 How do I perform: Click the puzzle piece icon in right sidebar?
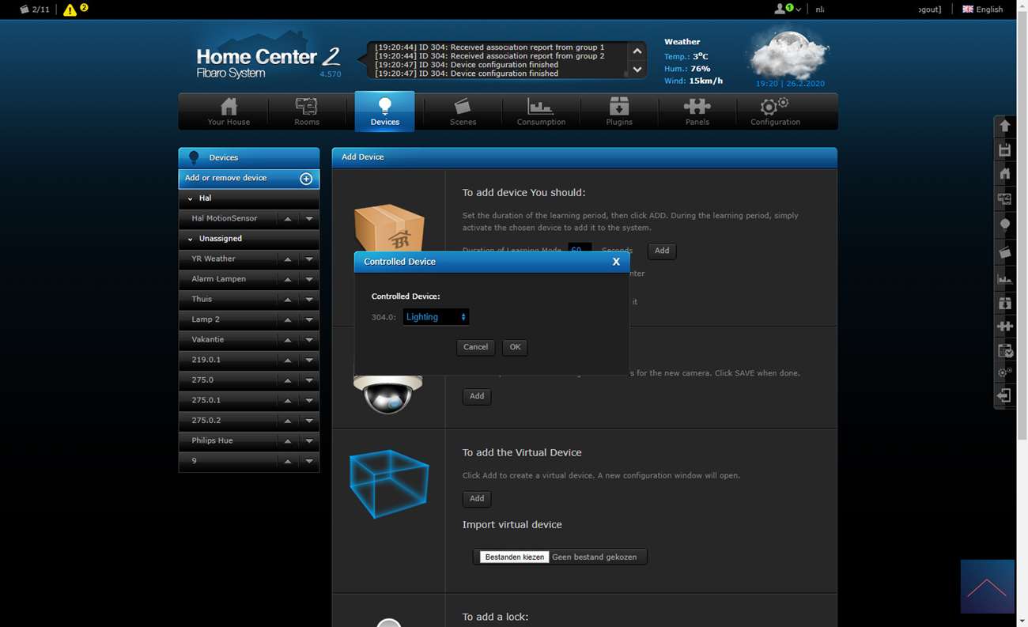pyautogui.click(x=1004, y=326)
